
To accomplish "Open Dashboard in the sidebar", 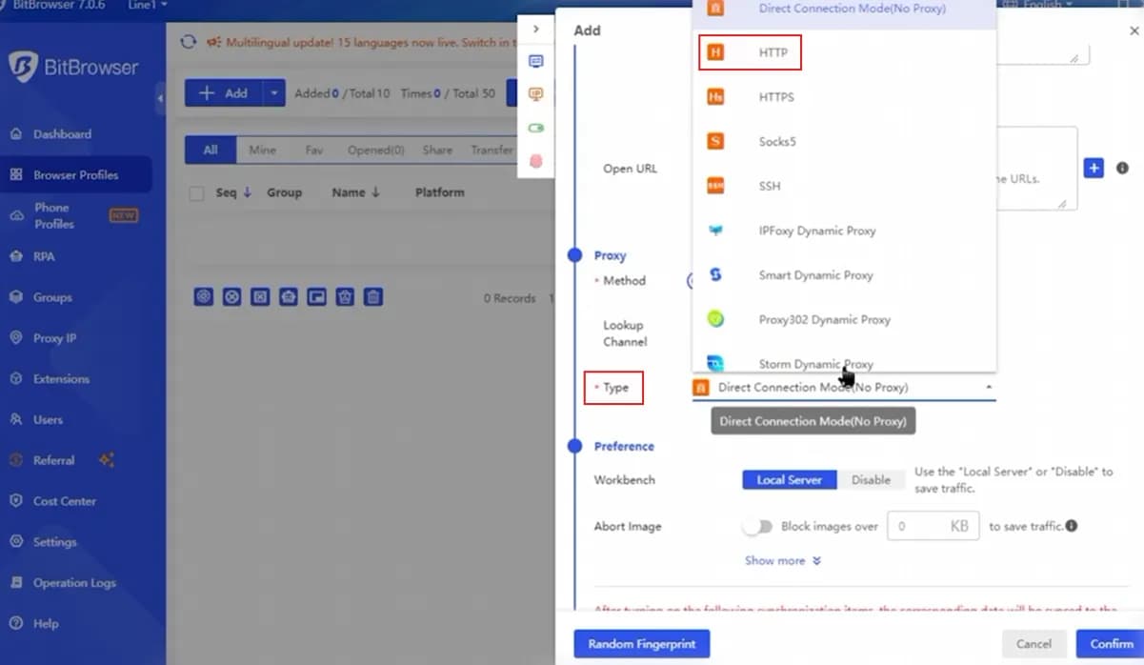I will tap(63, 134).
